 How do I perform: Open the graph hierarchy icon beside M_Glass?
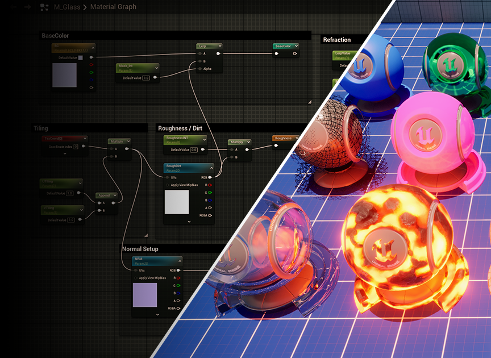44,7
